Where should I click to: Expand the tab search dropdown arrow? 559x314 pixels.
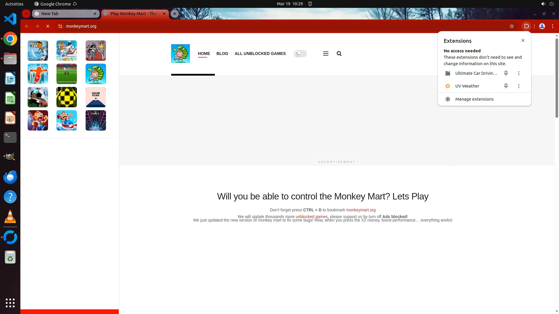pyautogui.click(x=26, y=14)
